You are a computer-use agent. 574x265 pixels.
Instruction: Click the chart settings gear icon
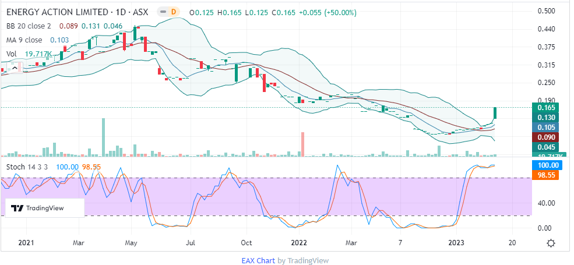tap(551, 243)
